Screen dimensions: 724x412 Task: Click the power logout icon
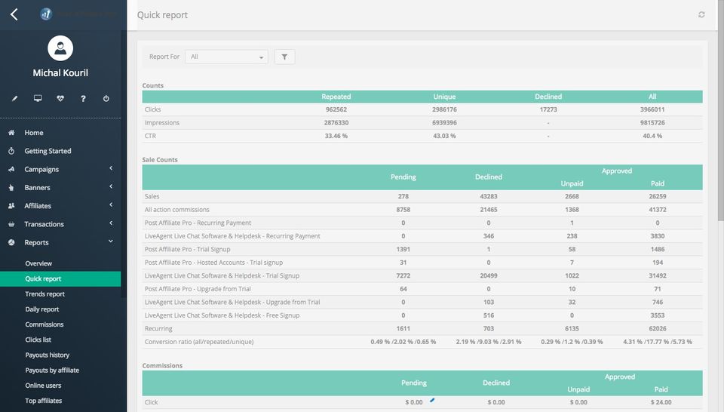pyautogui.click(x=106, y=98)
